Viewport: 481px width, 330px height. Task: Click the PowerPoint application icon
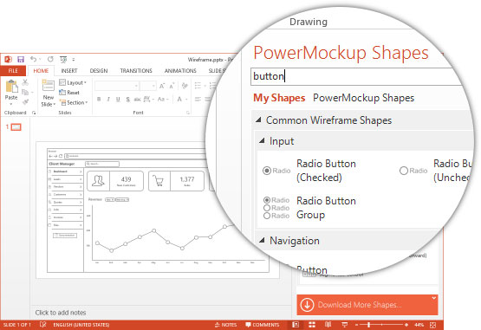[9, 59]
